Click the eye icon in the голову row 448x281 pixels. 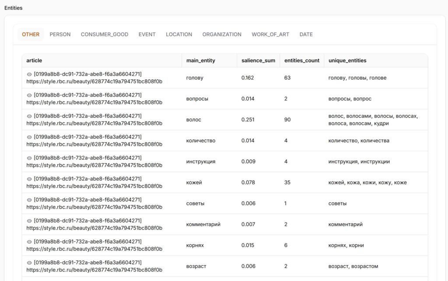pyautogui.click(x=29, y=74)
